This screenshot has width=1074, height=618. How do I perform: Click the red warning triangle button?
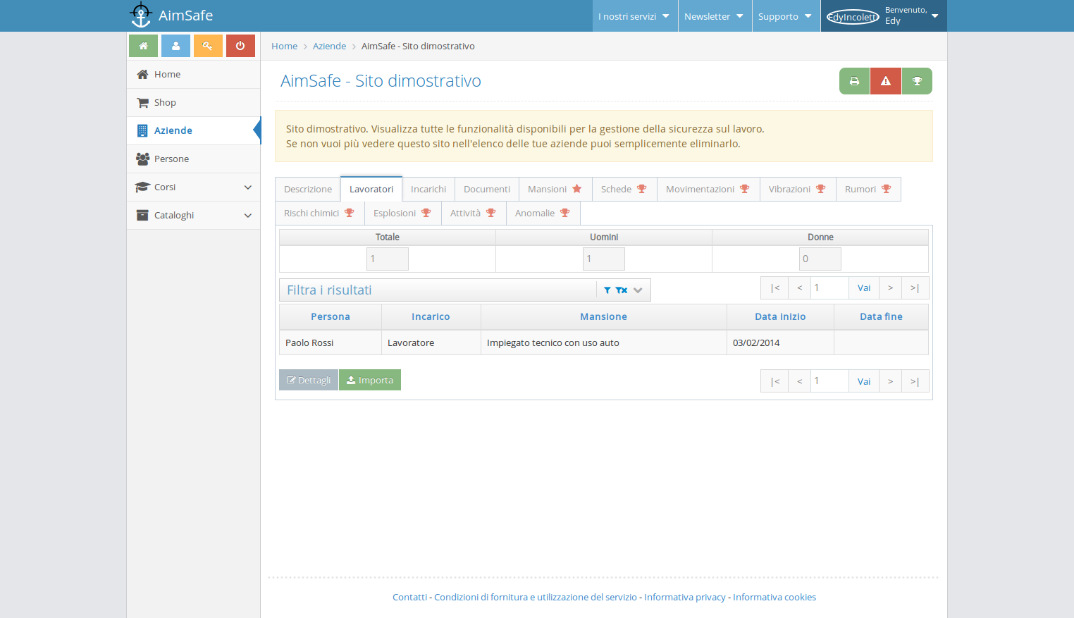tap(886, 81)
